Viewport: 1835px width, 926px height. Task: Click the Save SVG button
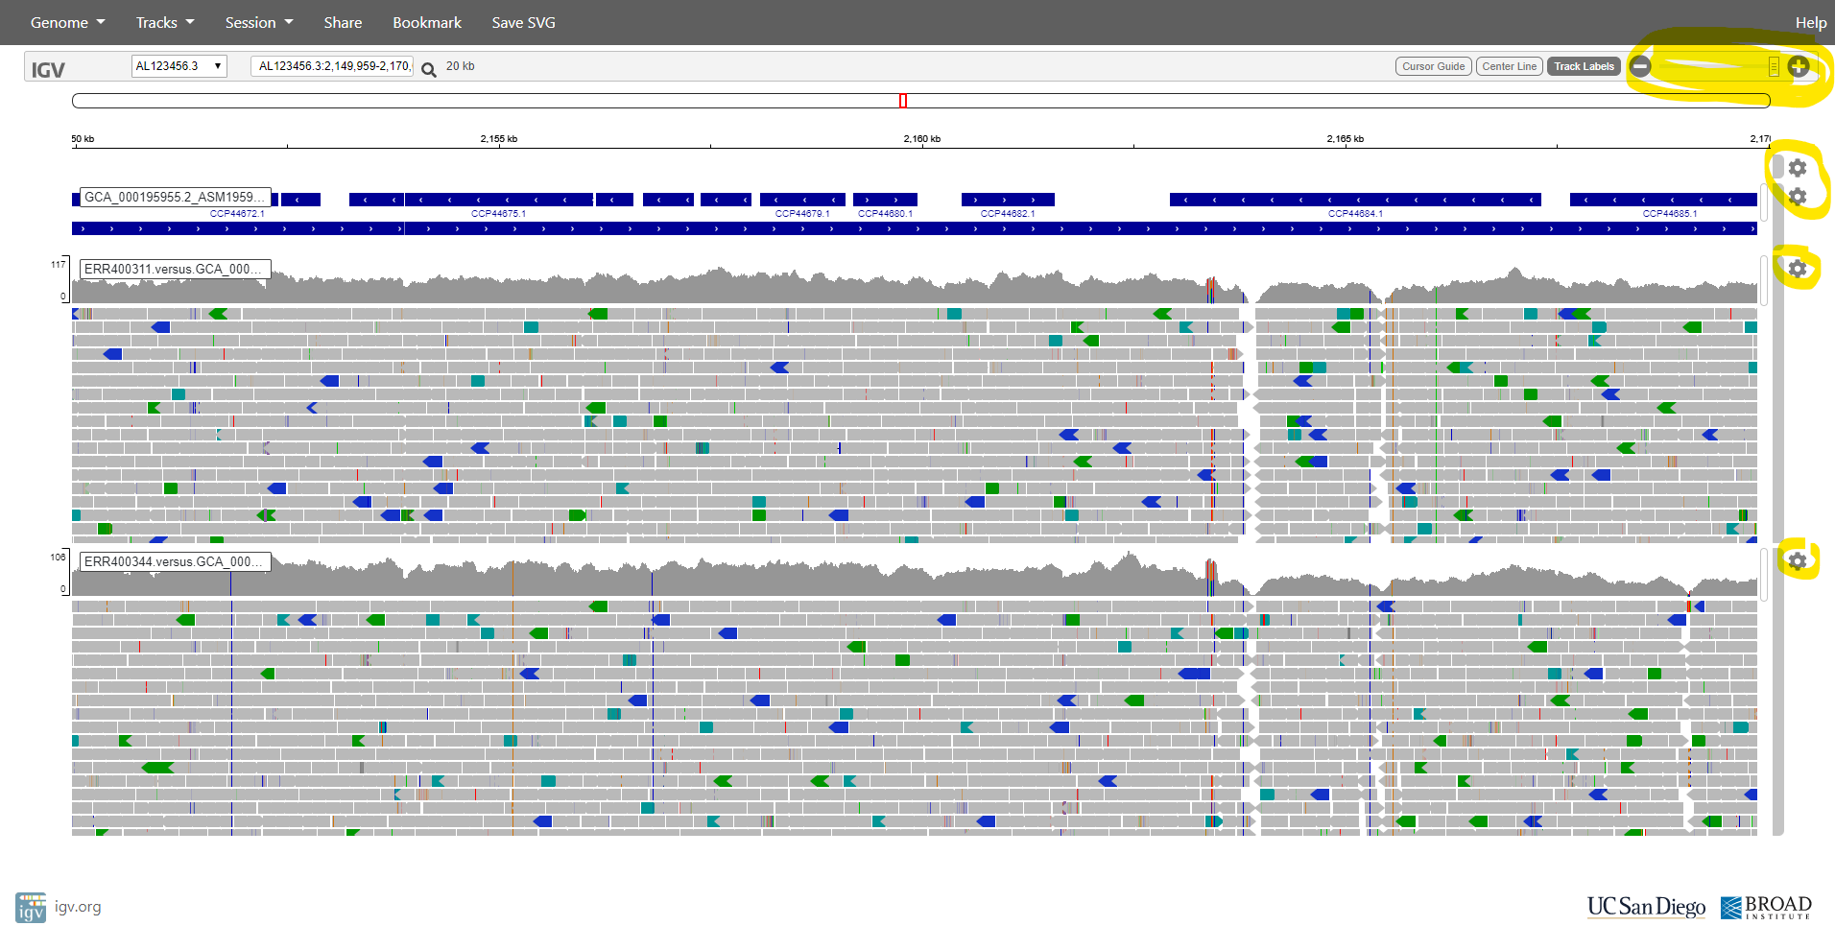pos(523,22)
